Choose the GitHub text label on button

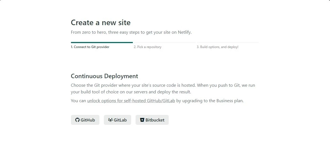point(88,120)
